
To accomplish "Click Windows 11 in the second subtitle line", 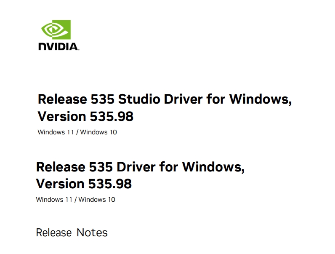I will 54,200.
